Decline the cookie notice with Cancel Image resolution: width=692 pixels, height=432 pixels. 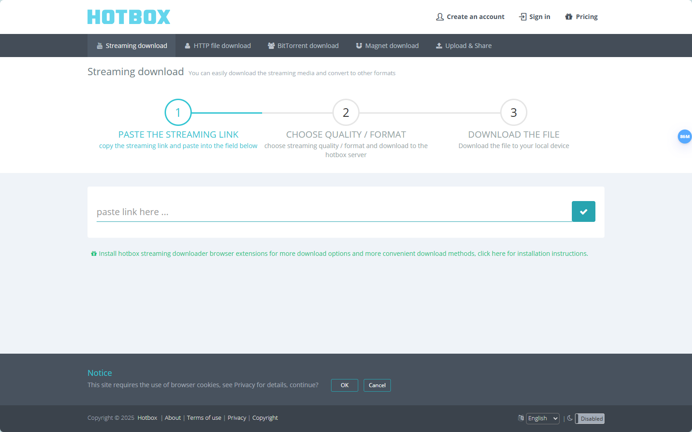pos(377,385)
